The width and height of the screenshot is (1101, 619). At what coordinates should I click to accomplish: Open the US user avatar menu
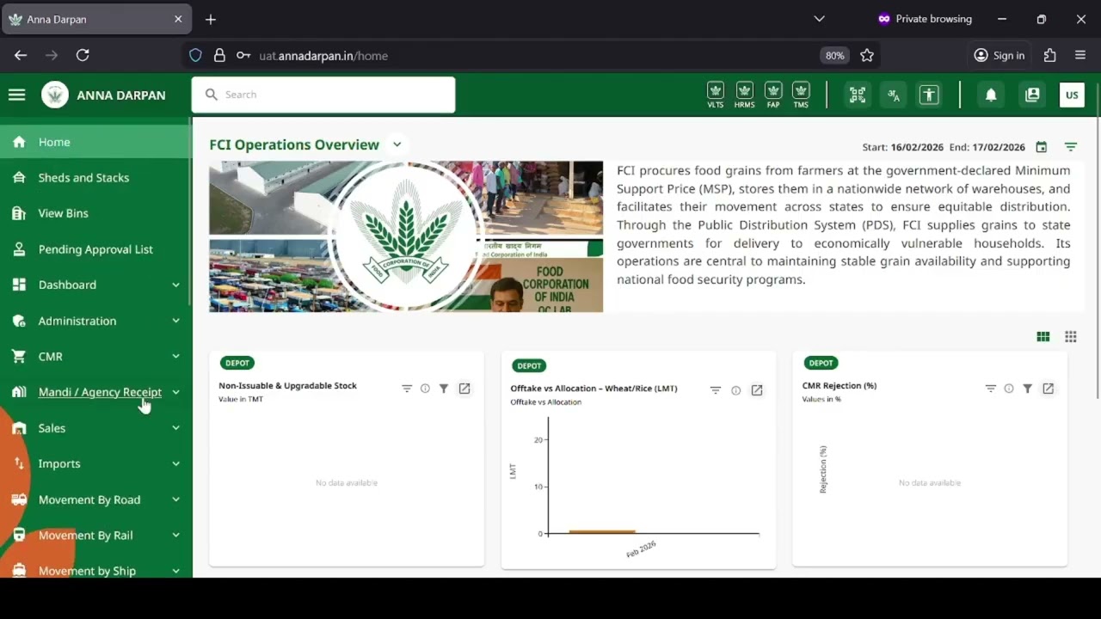click(1072, 95)
